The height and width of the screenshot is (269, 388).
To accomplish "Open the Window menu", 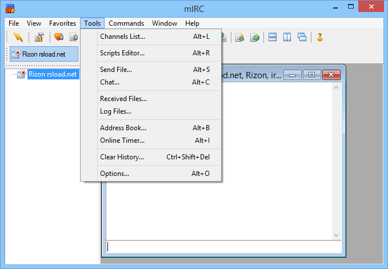I will [x=165, y=23].
